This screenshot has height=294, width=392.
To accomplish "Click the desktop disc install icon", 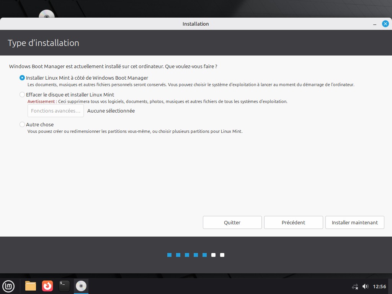I will click(46, 14).
